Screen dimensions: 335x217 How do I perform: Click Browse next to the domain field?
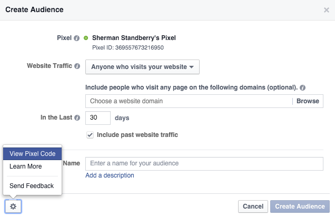(308, 101)
